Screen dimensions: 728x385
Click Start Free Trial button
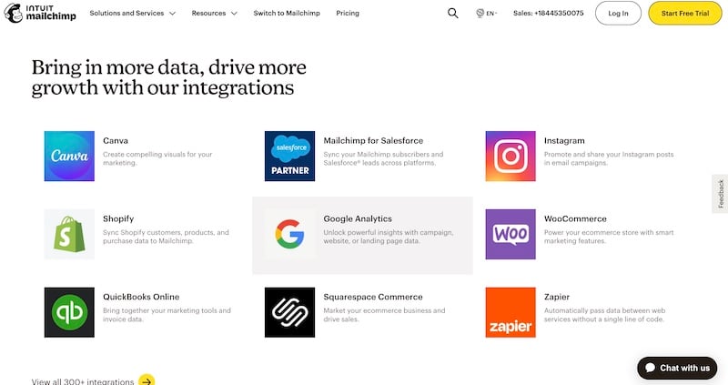click(685, 13)
